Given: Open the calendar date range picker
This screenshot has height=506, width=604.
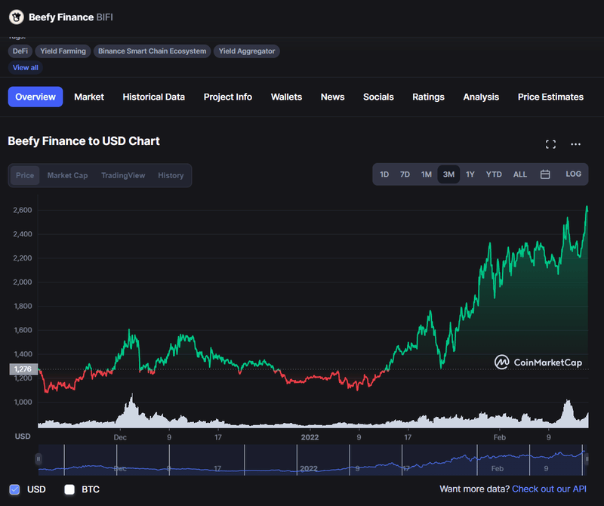Looking at the screenshot, I should coord(544,174).
